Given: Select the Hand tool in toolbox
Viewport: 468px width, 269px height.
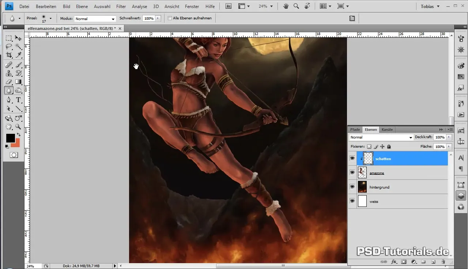Looking at the screenshot, I should 9,126.
